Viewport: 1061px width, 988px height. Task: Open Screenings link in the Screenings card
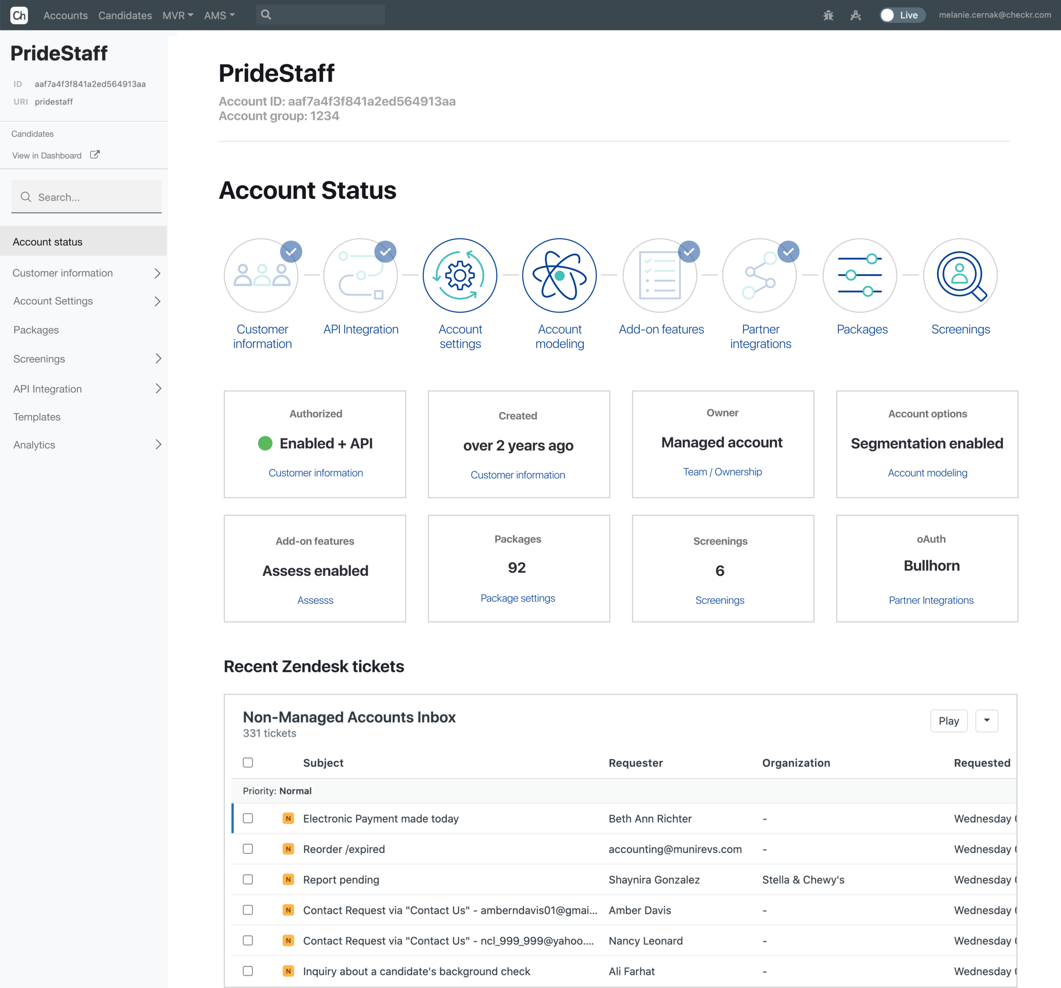tap(720, 600)
